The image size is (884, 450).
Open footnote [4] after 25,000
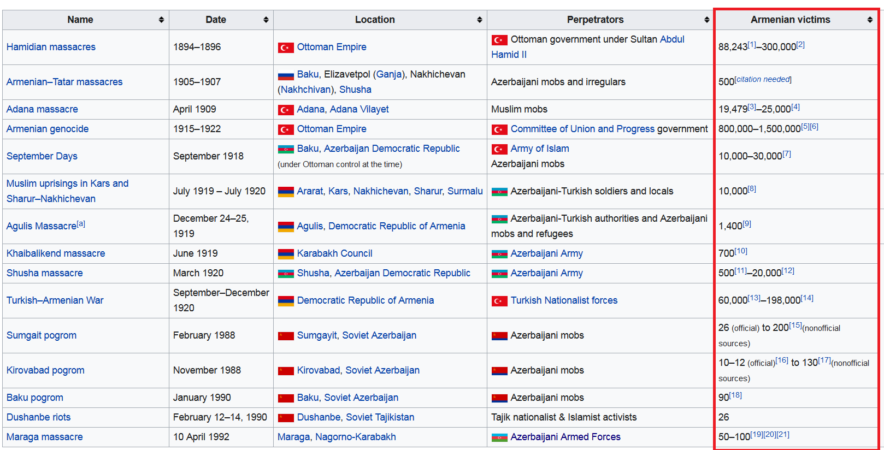click(x=795, y=107)
